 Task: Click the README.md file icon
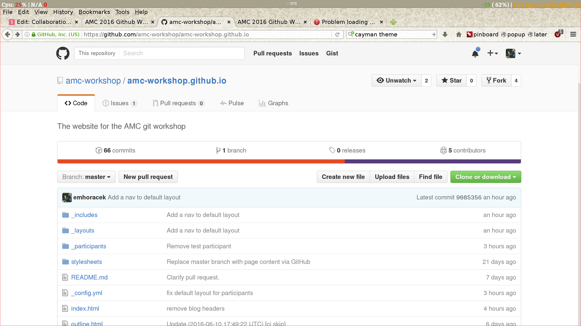(65, 277)
